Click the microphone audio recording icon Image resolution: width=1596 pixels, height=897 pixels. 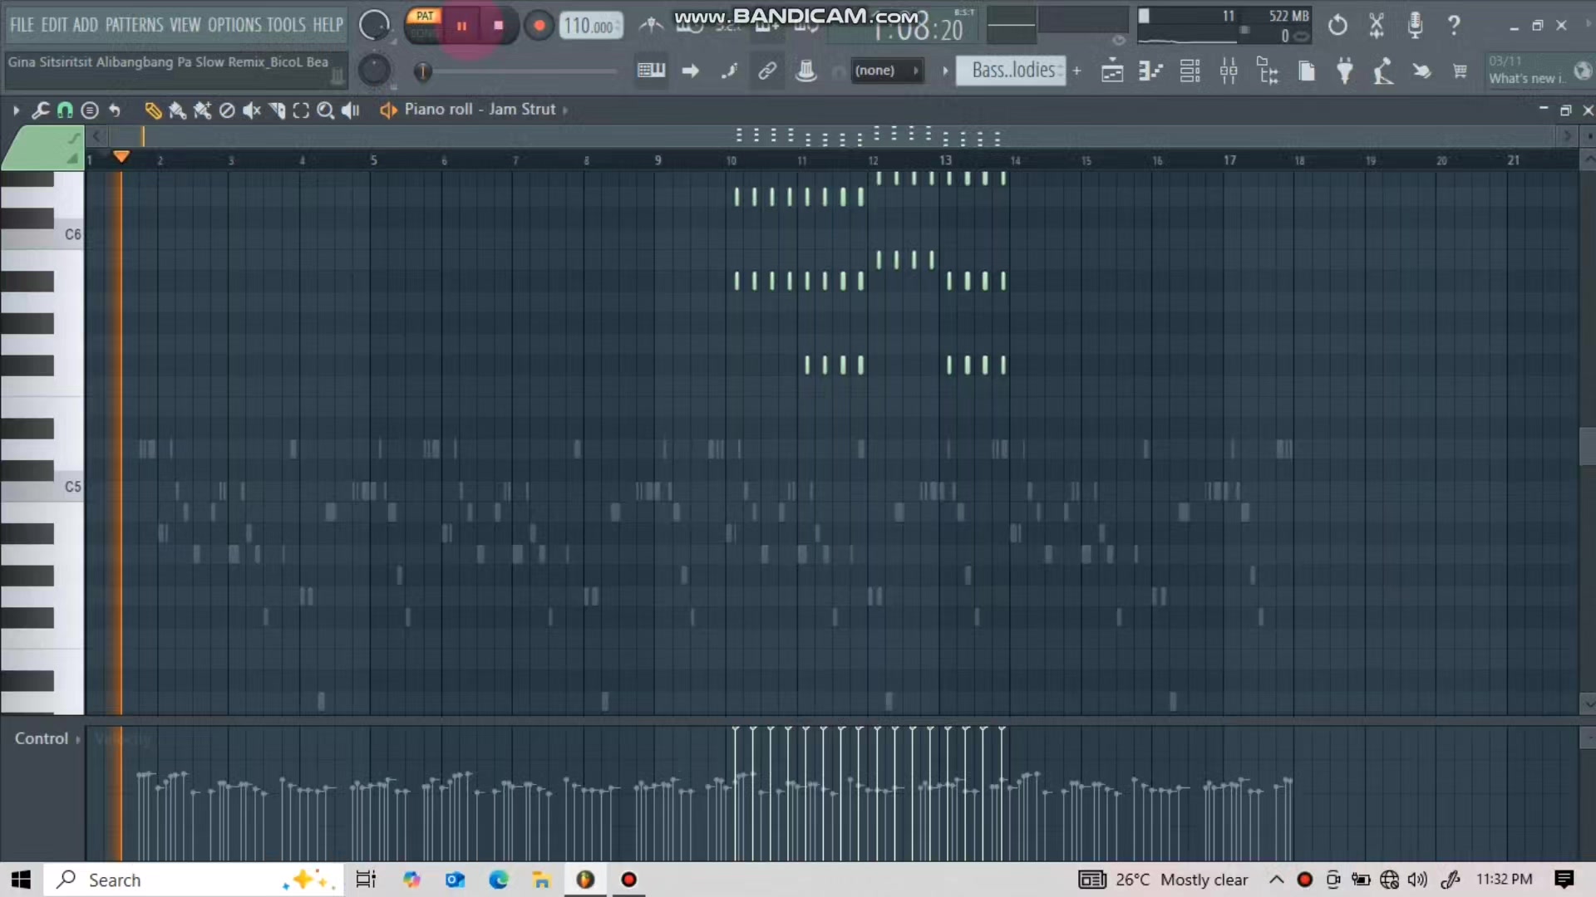[1415, 25]
